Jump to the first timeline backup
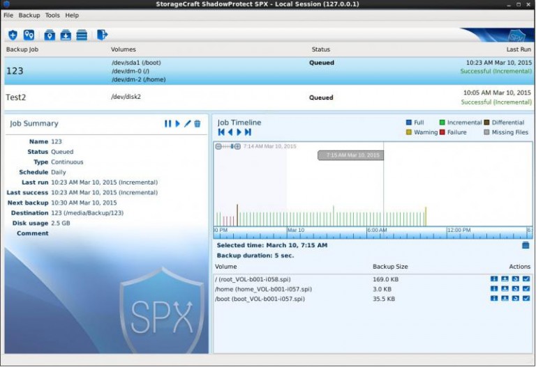 click(222, 132)
